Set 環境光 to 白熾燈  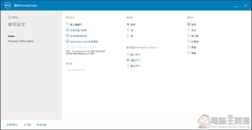[x=189, y=41]
